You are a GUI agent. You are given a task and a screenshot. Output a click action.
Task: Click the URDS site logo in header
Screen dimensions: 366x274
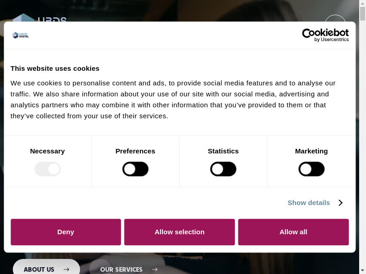click(x=40, y=18)
